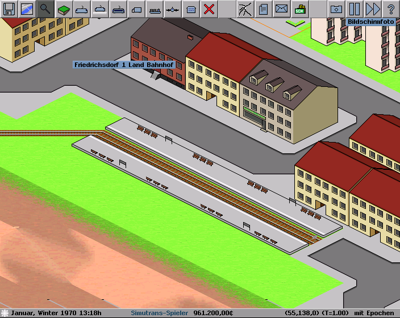Open the aircraft tools toolbar

pyautogui.click(x=173, y=9)
